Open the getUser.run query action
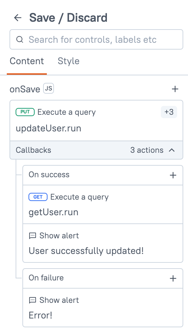The width and height of the screenshot is (188, 330). (103, 204)
